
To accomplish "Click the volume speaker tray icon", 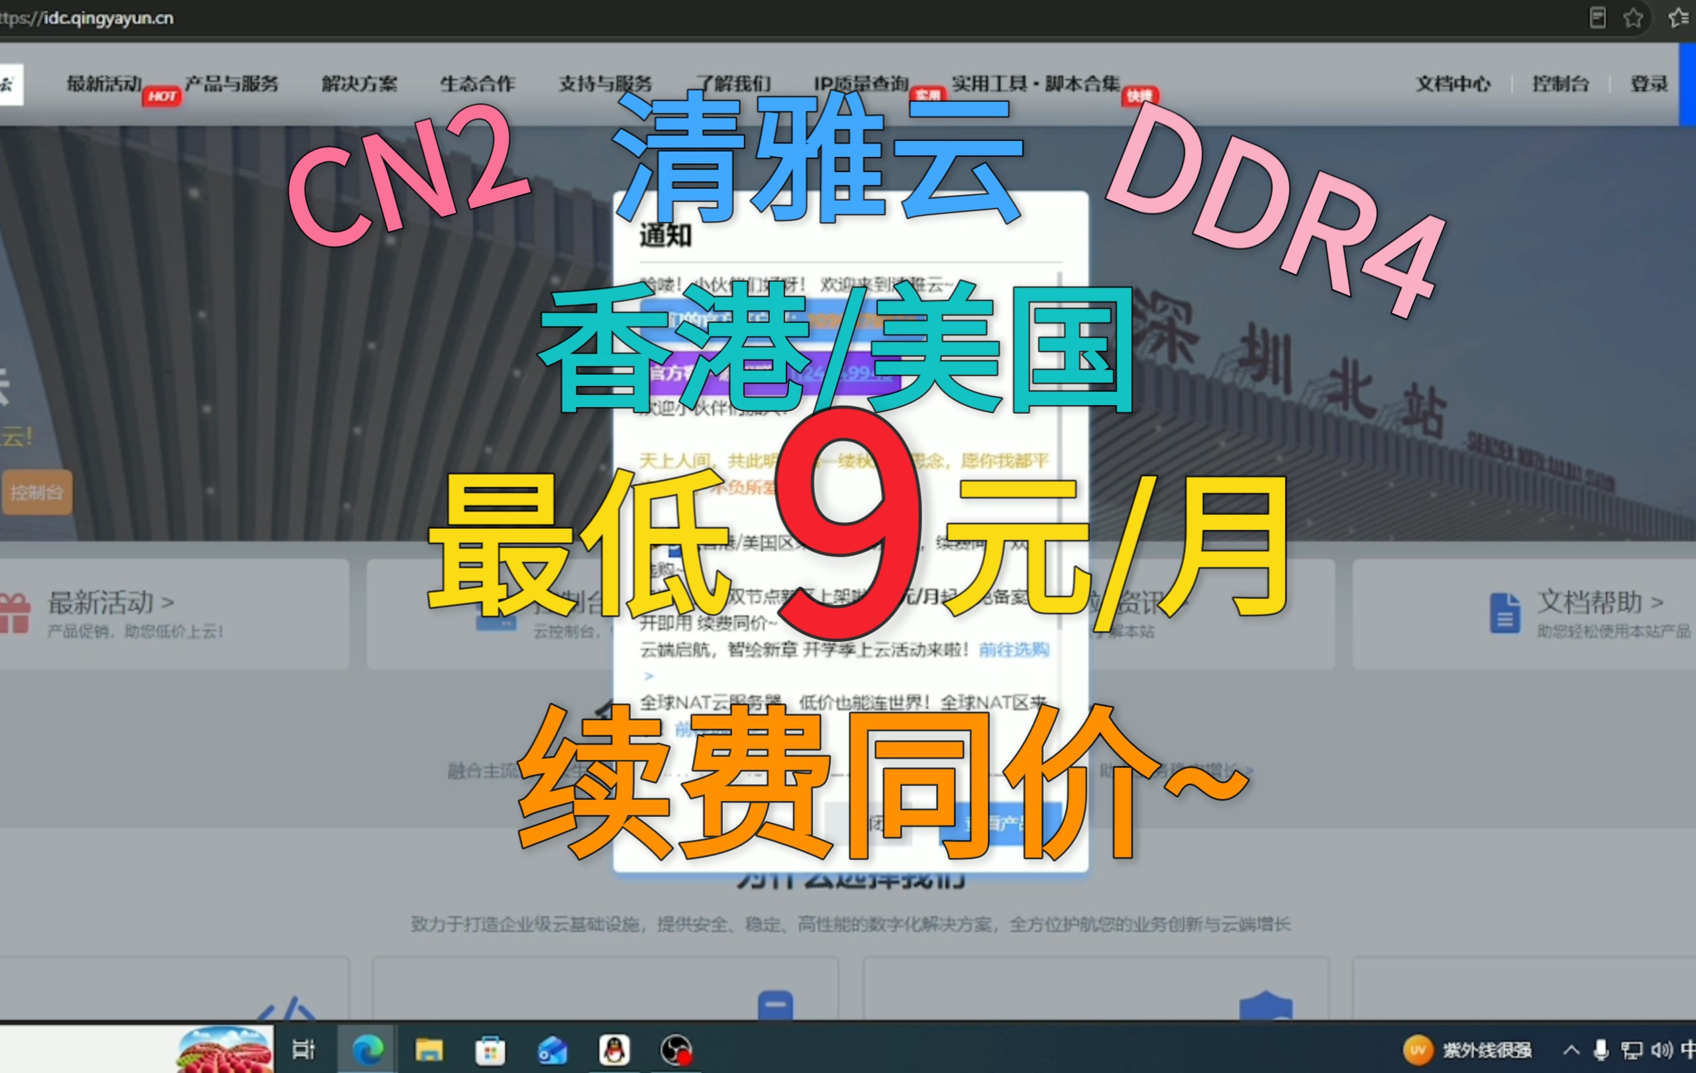I will tap(1662, 1050).
